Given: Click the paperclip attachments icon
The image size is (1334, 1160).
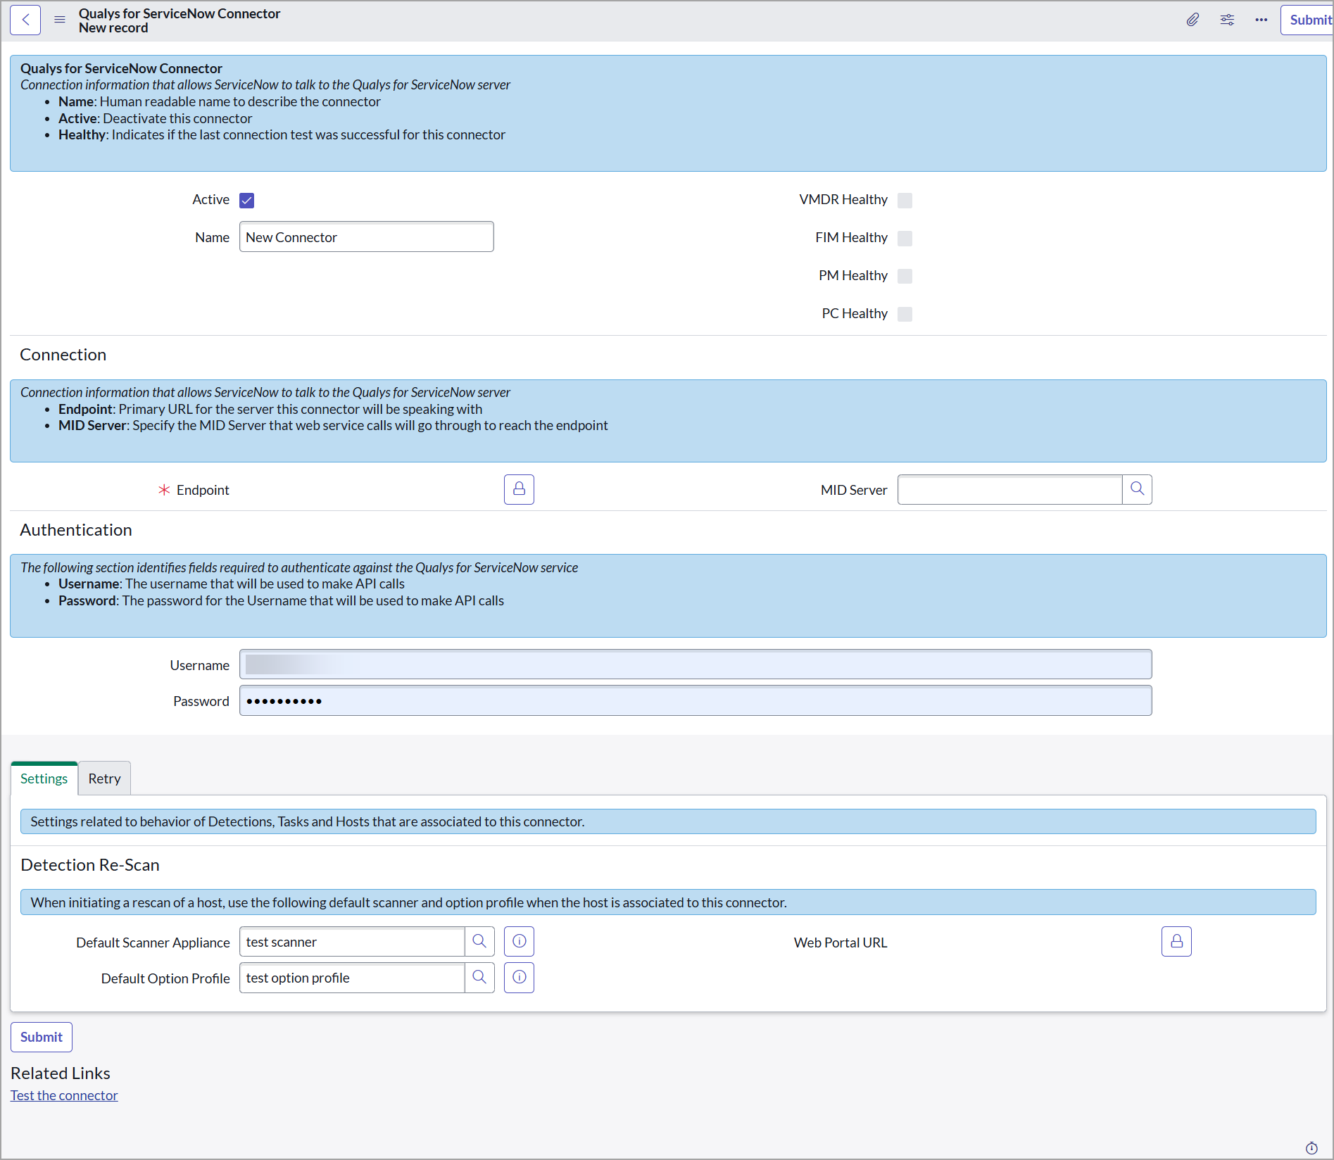Looking at the screenshot, I should (x=1192, y=20).
